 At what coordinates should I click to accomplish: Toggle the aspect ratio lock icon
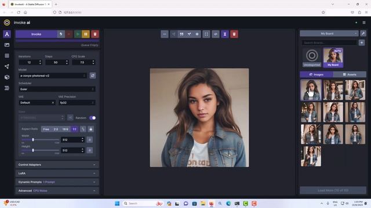pyautogui.click(x=90, y=129)
